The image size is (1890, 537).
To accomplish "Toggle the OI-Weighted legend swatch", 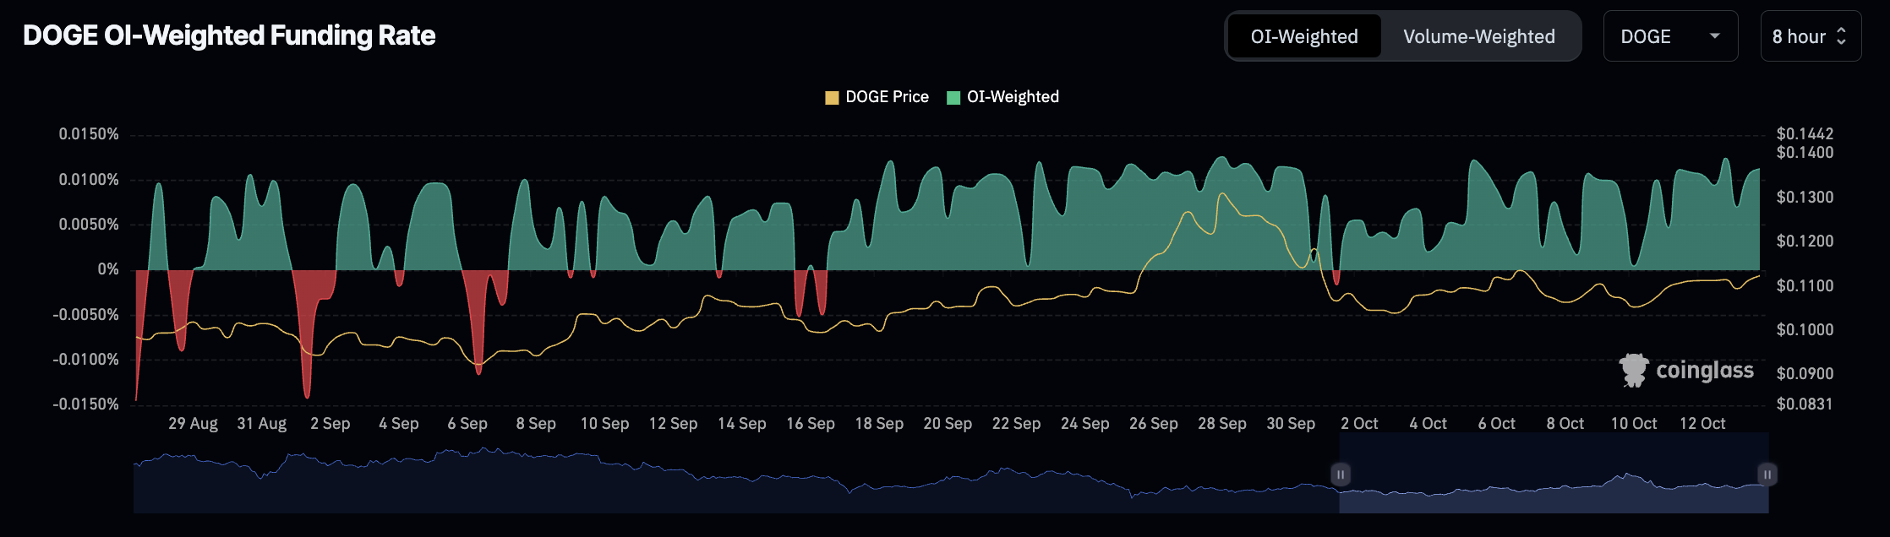I will point(953,97).
